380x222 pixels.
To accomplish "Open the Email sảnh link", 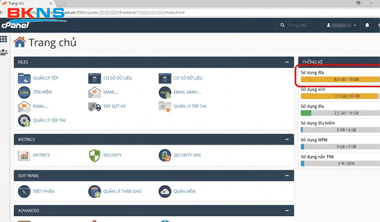I will click(x=187, y=92).
